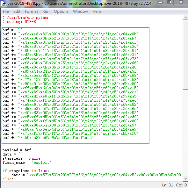The image size is (188, 188).
Task: Click the scrollbar up arrow
Action: coord(185,18)
